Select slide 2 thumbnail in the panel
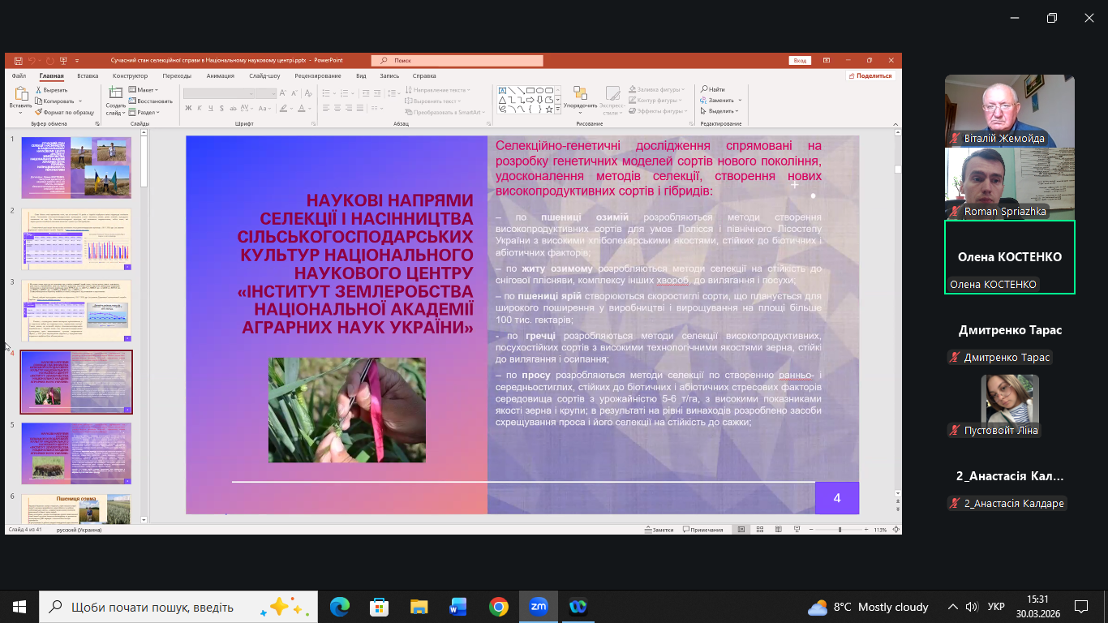Screen dimensions: 1108x623 tap(76, 239)
